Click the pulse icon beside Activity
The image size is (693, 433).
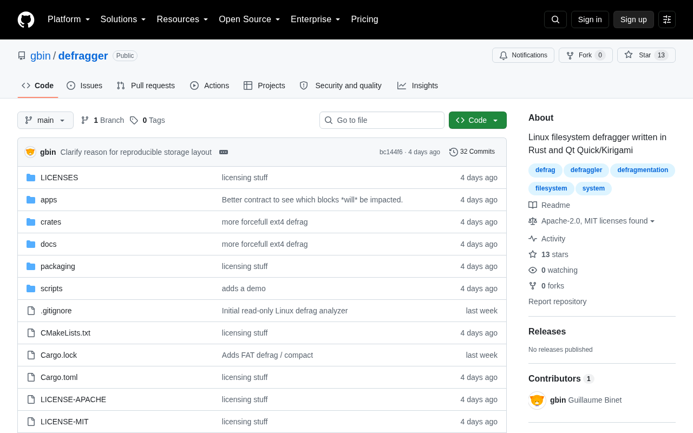(533, 239)
